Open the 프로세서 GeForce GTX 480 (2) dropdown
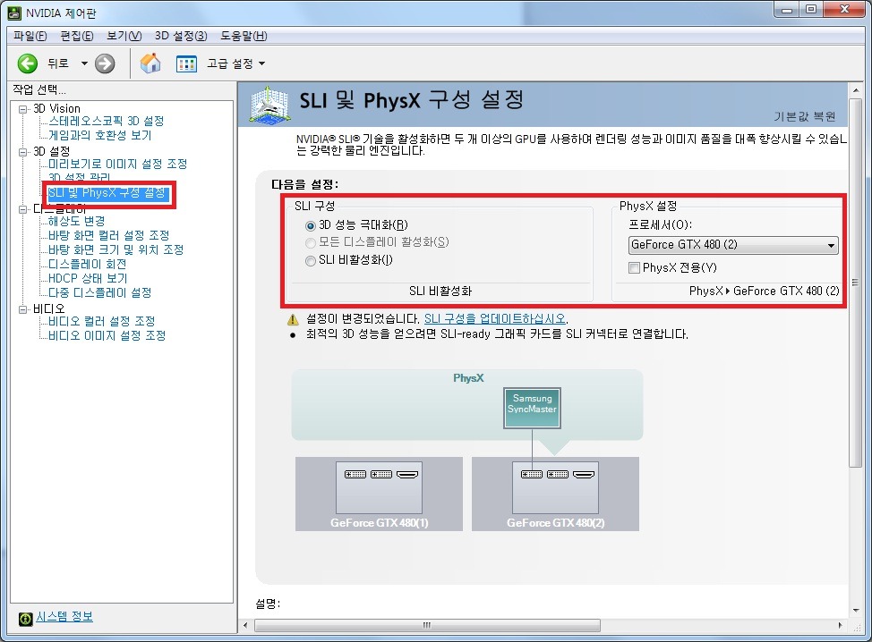Screen dimensions: 872x642 click(x=733, y=245)
